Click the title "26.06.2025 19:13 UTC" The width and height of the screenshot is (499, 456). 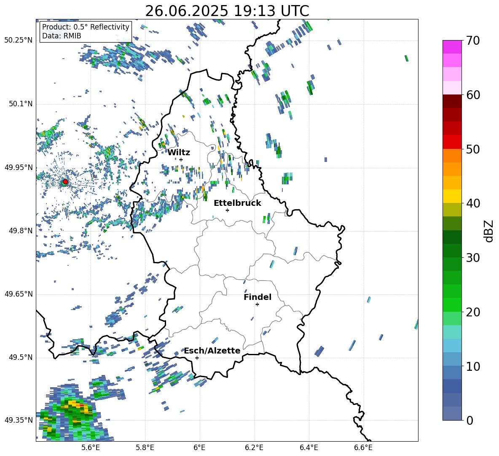coord(227,11)
